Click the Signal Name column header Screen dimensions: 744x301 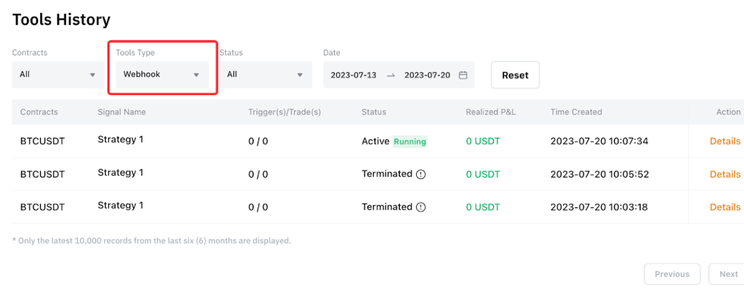coord(122,112)
